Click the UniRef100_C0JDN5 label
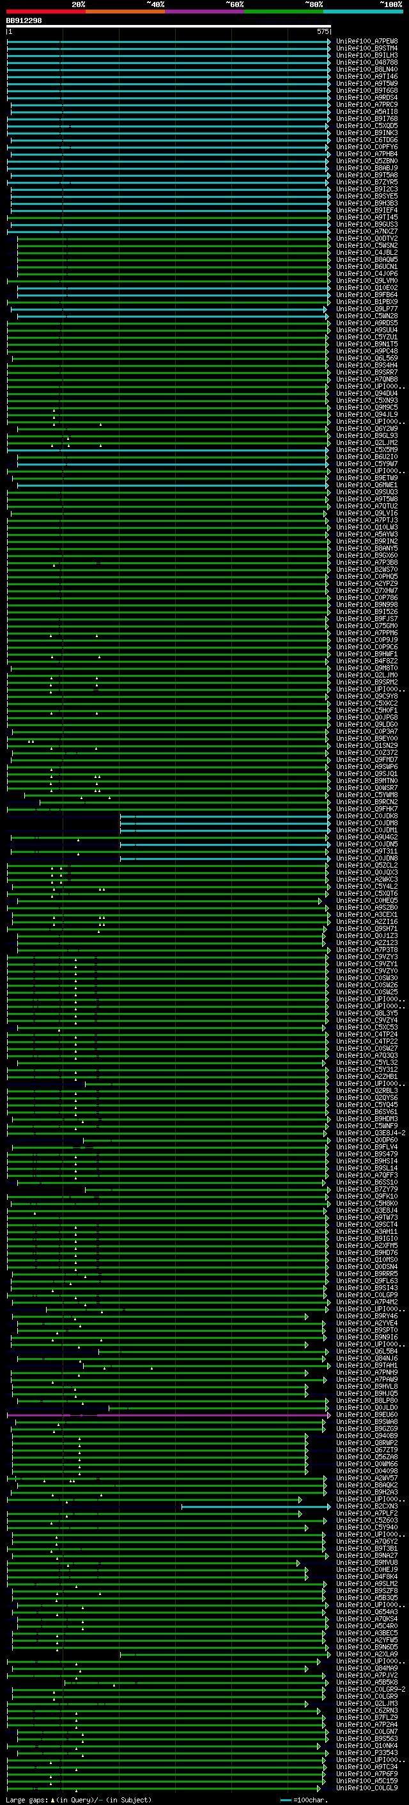This screenshot has height=1805, width=409. [367, 845]
